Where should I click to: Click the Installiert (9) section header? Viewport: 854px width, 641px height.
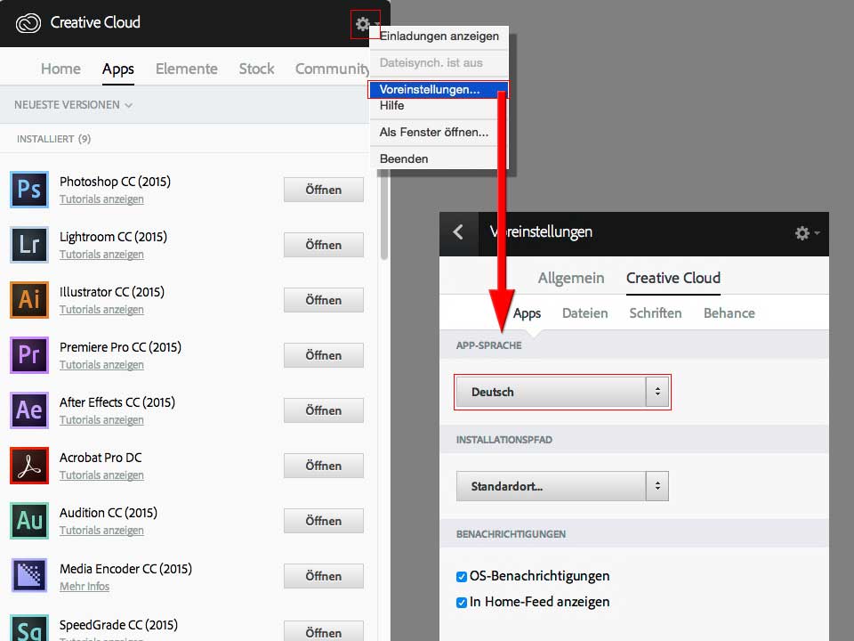tap(54, 139)
